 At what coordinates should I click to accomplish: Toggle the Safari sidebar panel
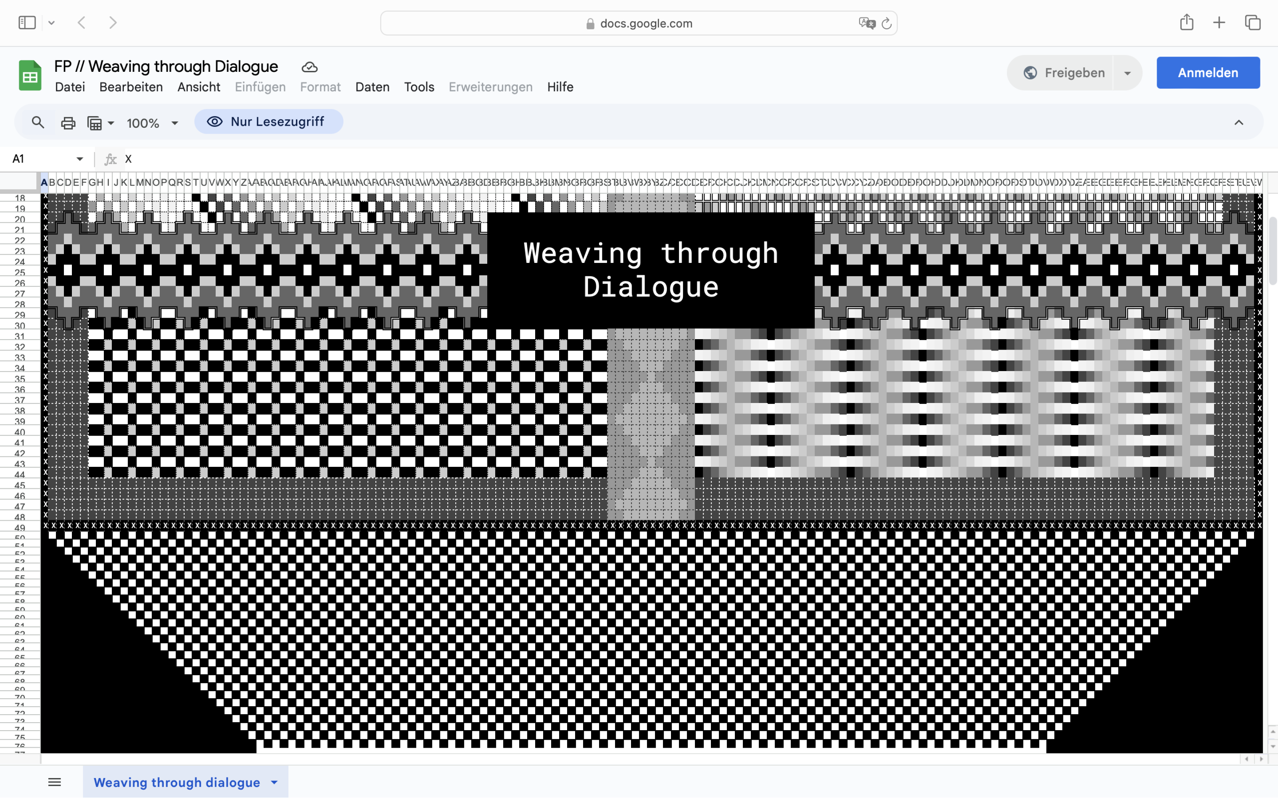tap(27, 23)
